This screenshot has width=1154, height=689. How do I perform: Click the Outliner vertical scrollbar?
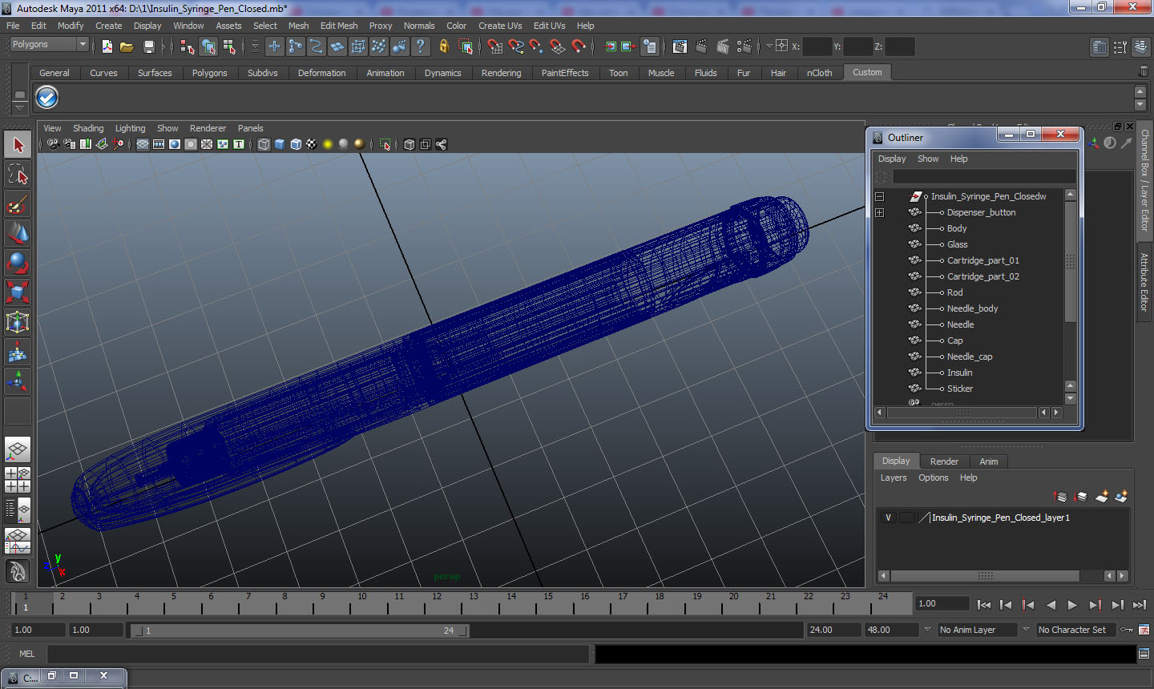pos(1070,261)
